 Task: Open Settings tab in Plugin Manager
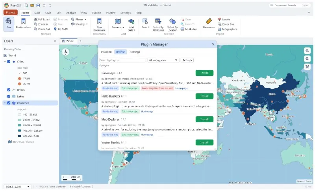pyautogui.click(x=135, y=52)
